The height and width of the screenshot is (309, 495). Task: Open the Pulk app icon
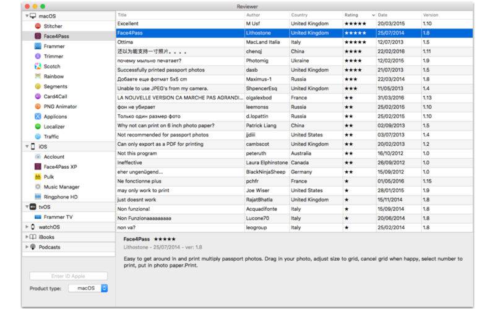pos(38,177)
